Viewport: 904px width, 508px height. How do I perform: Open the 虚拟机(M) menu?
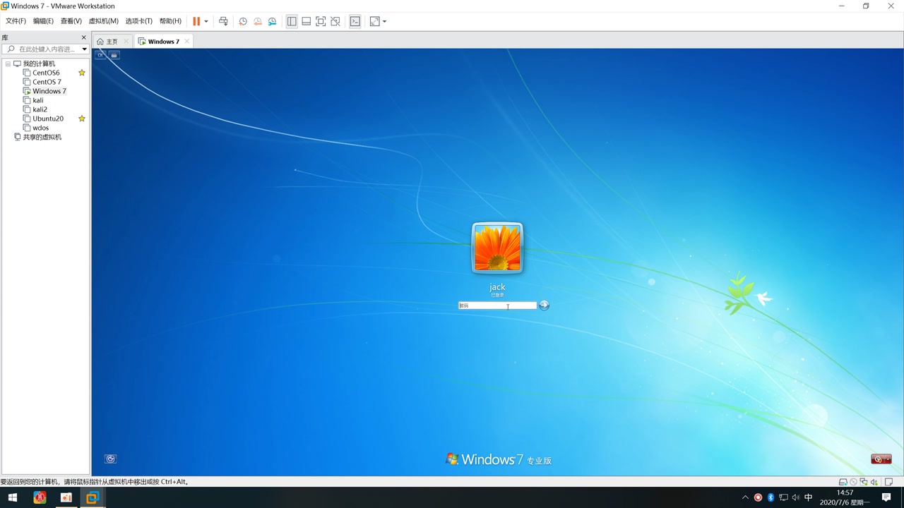point(103,21)
